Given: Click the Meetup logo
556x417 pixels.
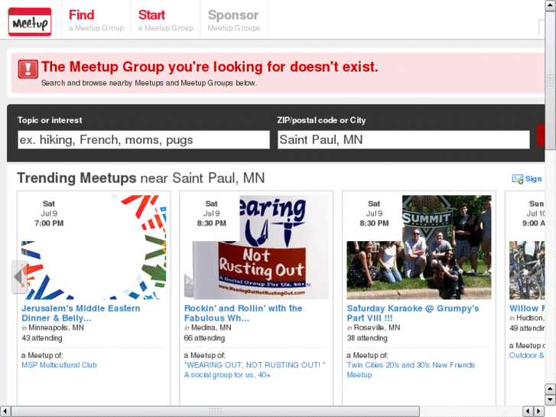Looking at the screenshot, I should pyautogui.click(x=30, y=21).
